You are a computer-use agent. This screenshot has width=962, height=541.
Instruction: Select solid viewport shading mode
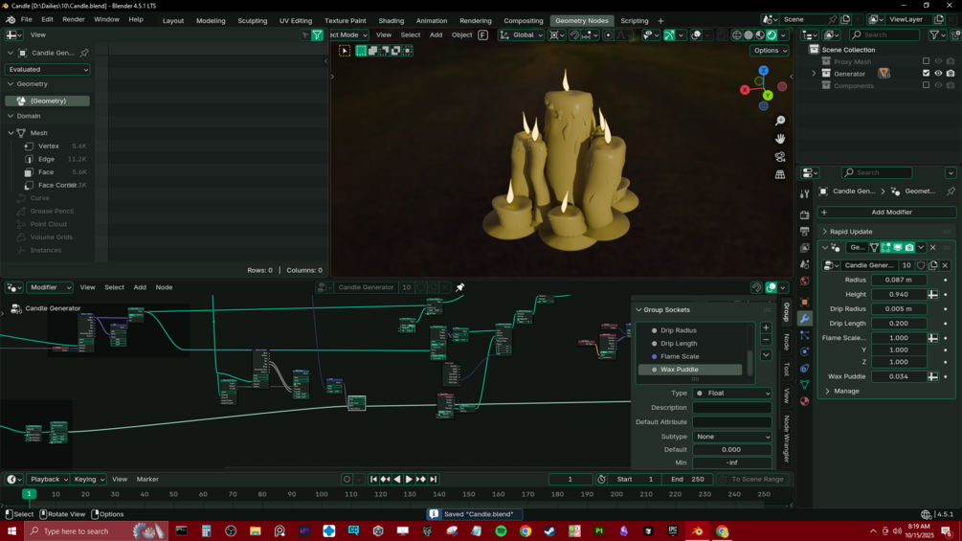coord(749,35)
